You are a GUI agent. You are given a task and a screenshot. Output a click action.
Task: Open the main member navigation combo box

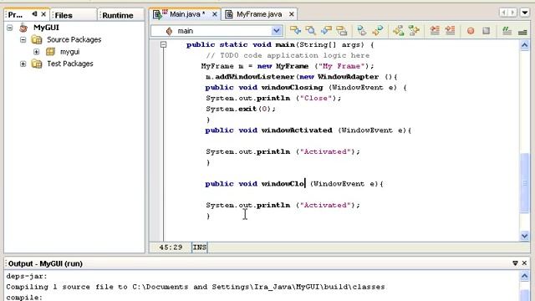click(x=217, y=31)
